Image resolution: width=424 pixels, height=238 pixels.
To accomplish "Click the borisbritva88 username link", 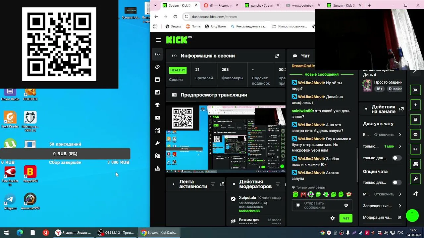I will coord(249,211).
